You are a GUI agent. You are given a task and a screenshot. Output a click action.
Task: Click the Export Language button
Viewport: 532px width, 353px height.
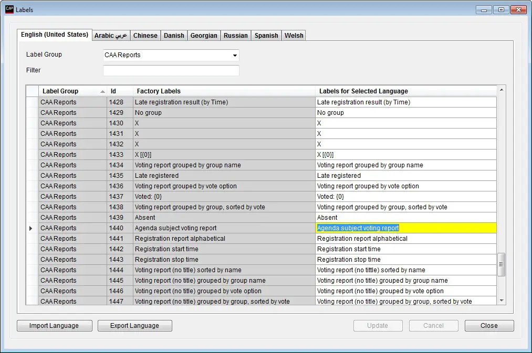tap(134, 325)
